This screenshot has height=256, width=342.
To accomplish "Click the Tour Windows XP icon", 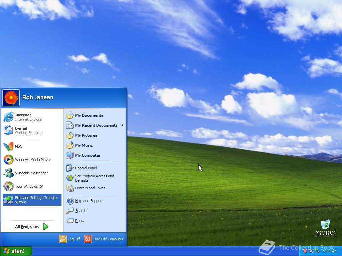I will (8, 186).
